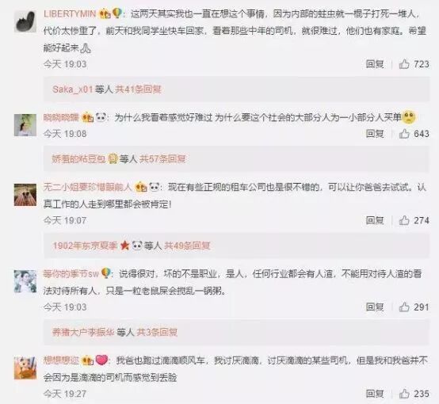The height and width of the screenshot is (404, 439).
Task: Click username 等你的季节sw
Action: [71, 273]
